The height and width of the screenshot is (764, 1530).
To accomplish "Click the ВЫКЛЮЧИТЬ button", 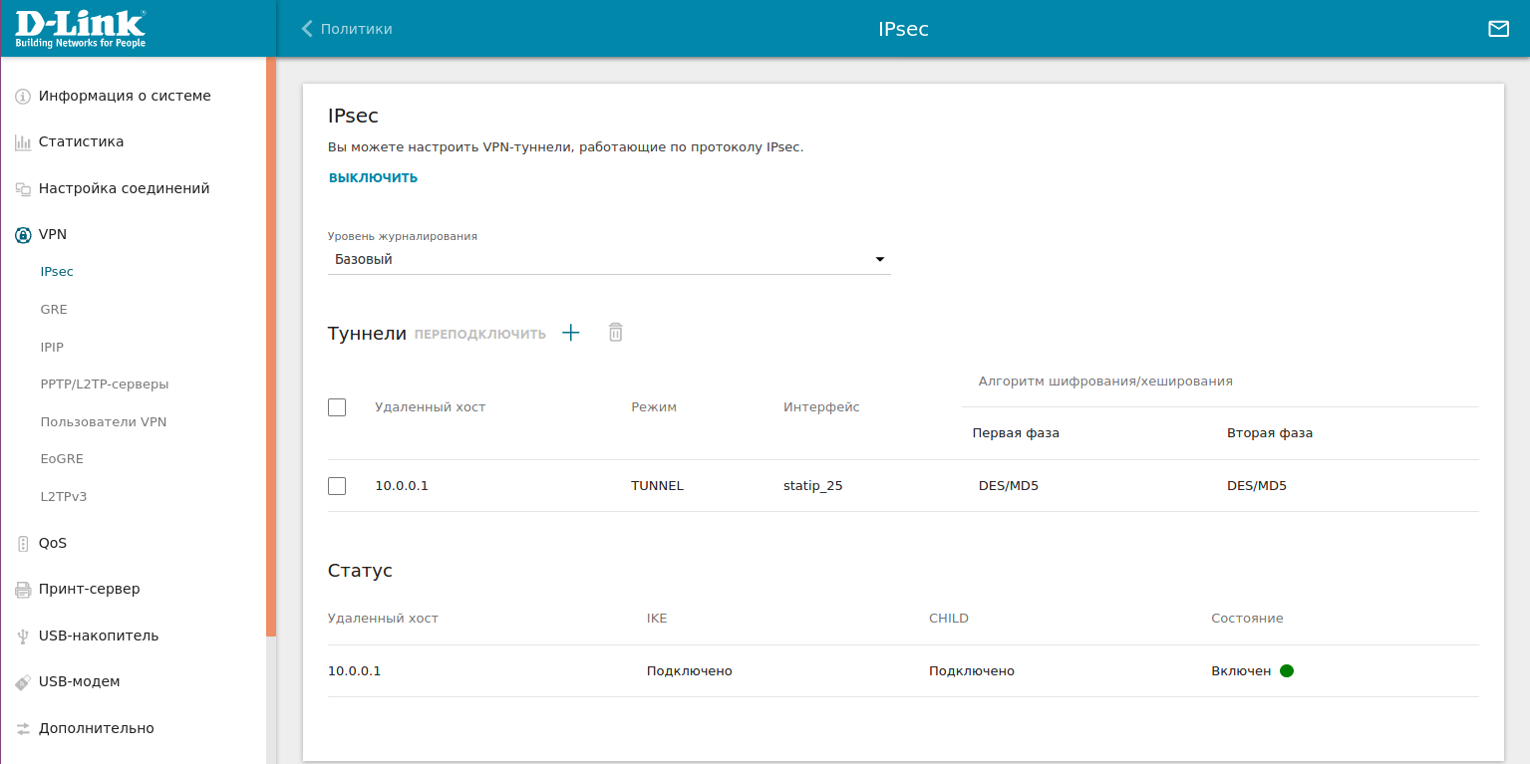I will pyautogui.click(x=373, y=178).
